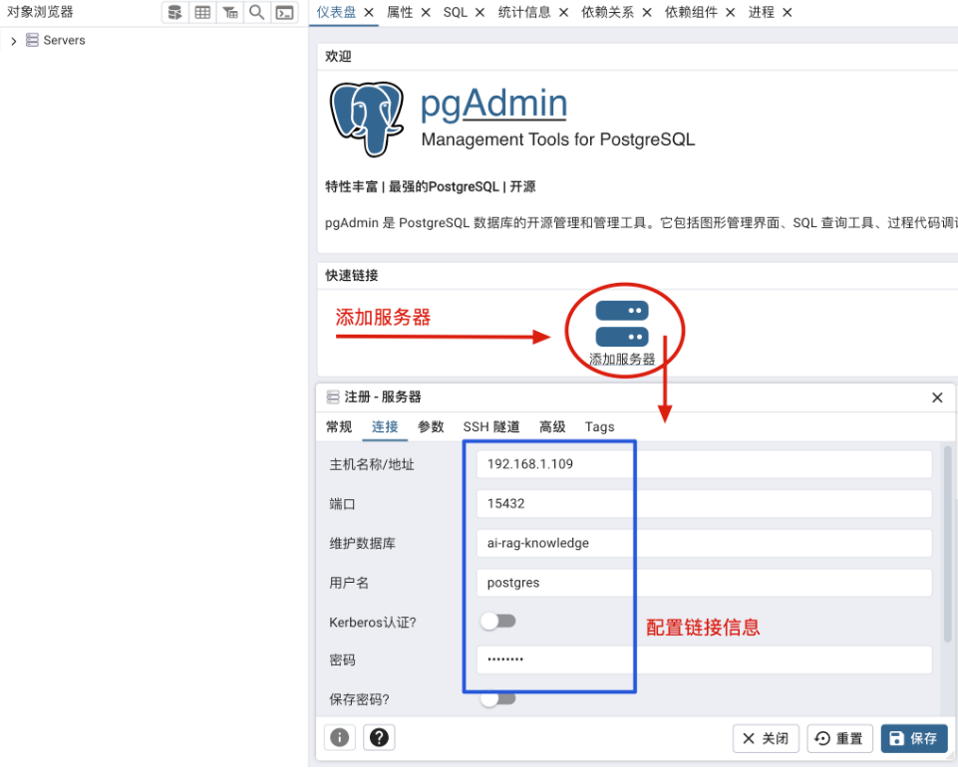The image size is (958, 779).
Task: Click the 维护数据库 input field
Action: 704,543
